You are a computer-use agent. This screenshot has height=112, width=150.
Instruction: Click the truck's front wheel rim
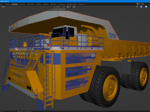tap(110, 88)
